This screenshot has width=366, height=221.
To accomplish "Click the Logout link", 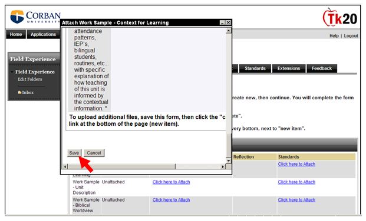I will [351, 36].
